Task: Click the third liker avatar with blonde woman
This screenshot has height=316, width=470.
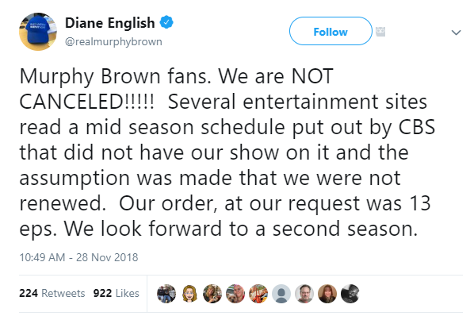Action: [212, 294]
